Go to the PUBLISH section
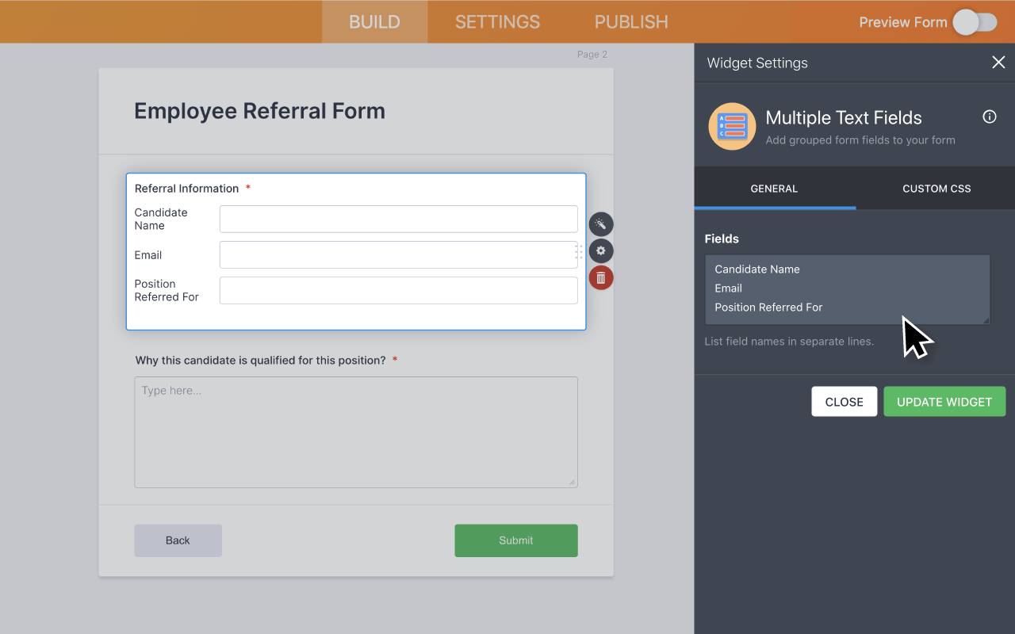This screenshot has height=634, width=1015. point(630,21)
